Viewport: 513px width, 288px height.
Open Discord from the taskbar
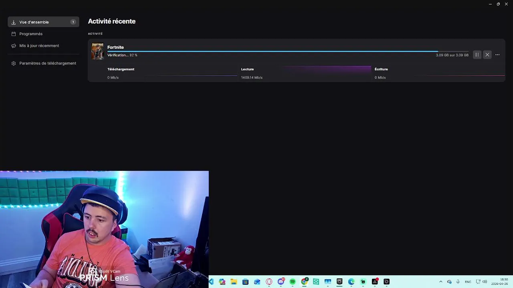281,282
